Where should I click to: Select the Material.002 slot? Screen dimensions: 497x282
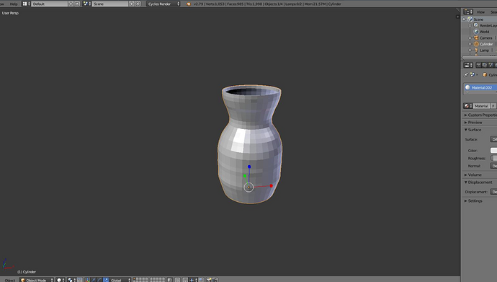click(x=480, y=87)
